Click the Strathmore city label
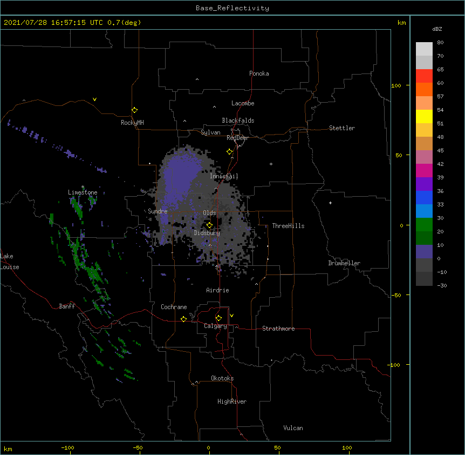 click(278, 329)
